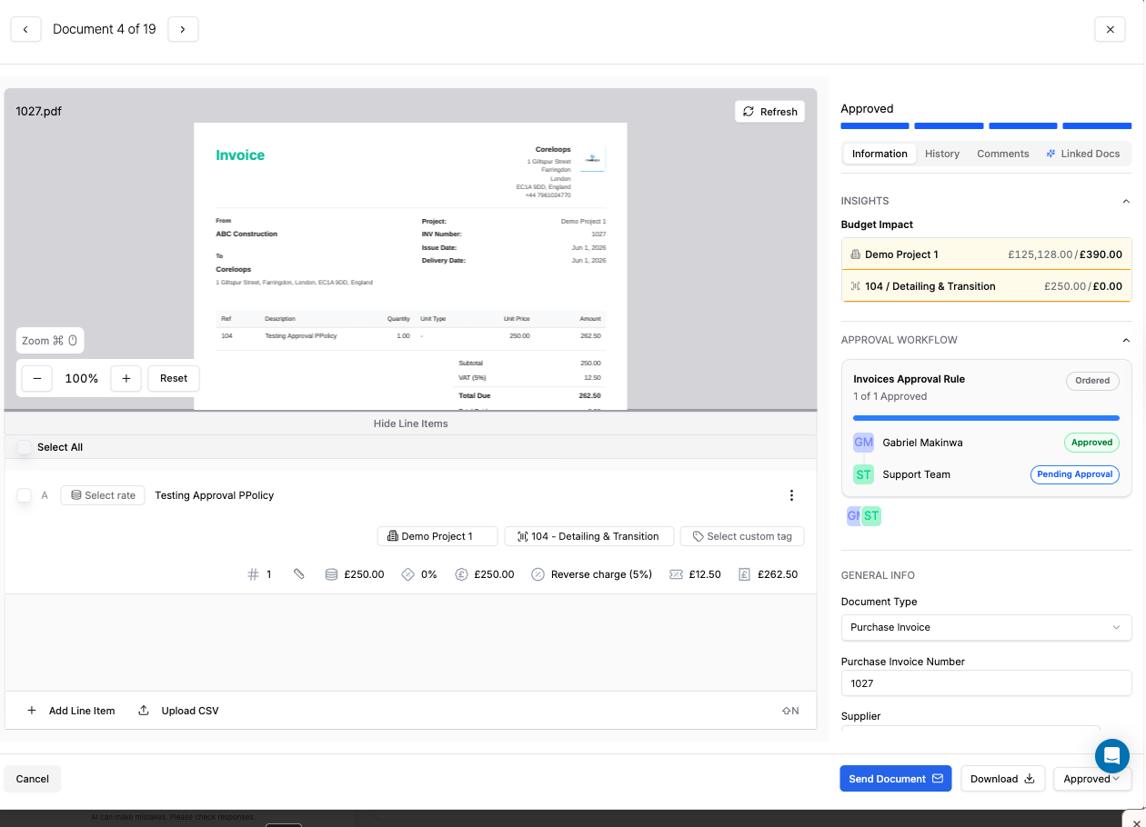The width and height of the screenshot is (1146, 827).
Task: Hide Line Items bar
Action: click(410, 423)
